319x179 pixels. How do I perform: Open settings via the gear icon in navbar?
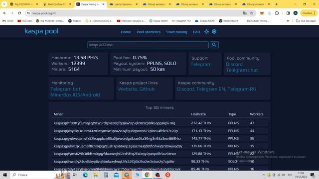click(x=214, y=32)
